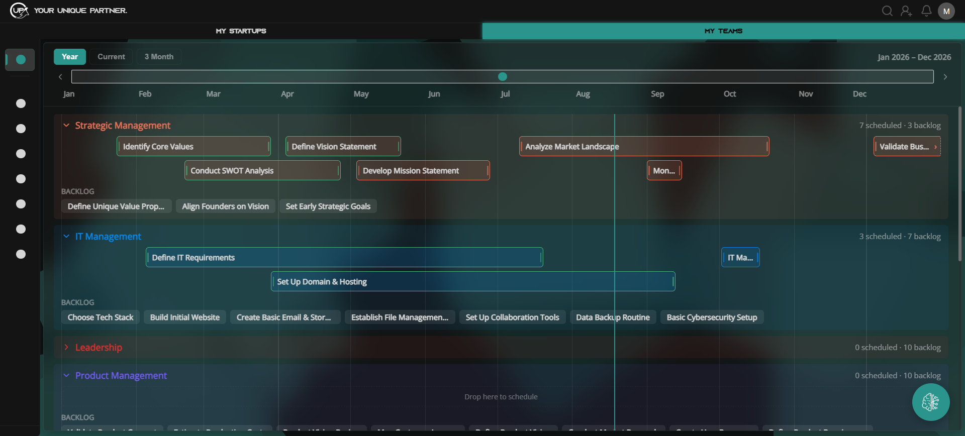Select Data Backup Routine backlog chip
The image size is (965, 436).
pyautogui.click(x=613, y=317)
